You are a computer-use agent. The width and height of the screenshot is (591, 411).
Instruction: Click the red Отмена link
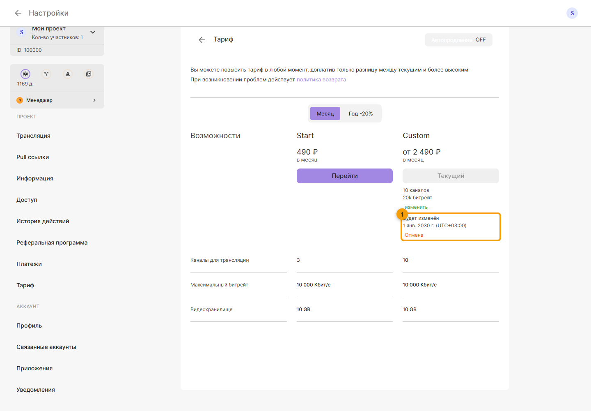pyautogui.click(x=414, y=235)
